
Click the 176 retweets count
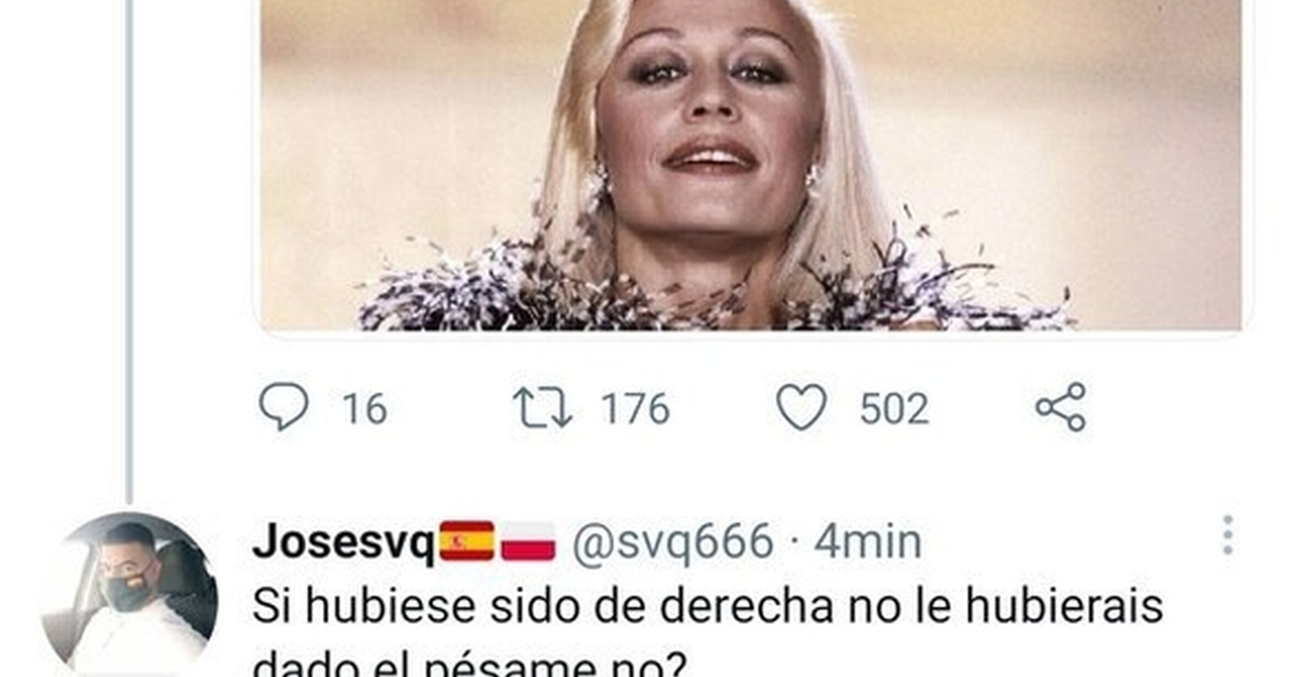click(x=635, y=408)
